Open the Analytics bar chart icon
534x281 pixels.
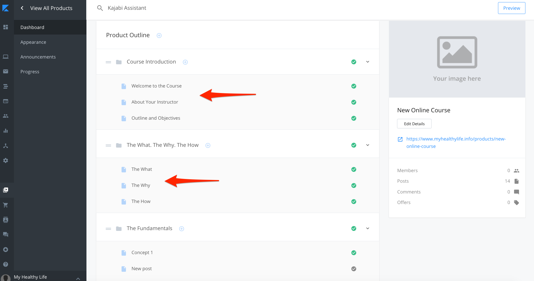(6, 130)
